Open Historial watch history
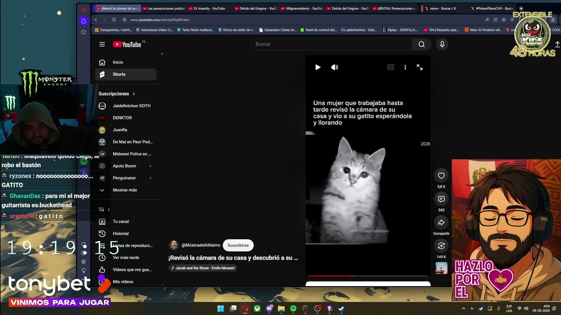The image size is (561, 315). click(x=125, y=234)
